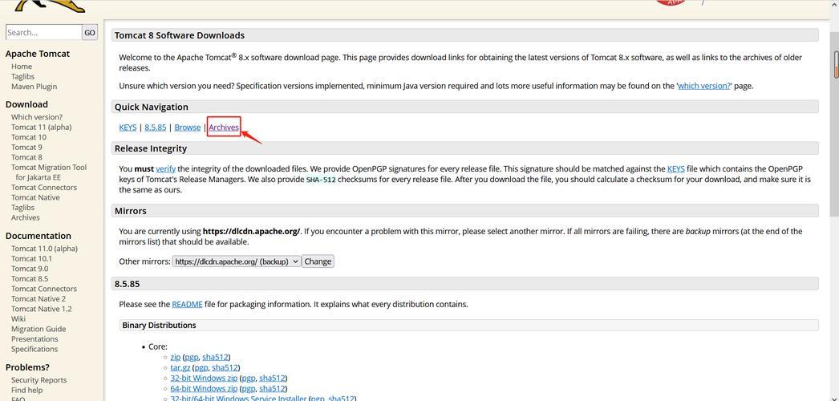Open the Maven Plugin link
839x401 pixels.
(34, 87)
